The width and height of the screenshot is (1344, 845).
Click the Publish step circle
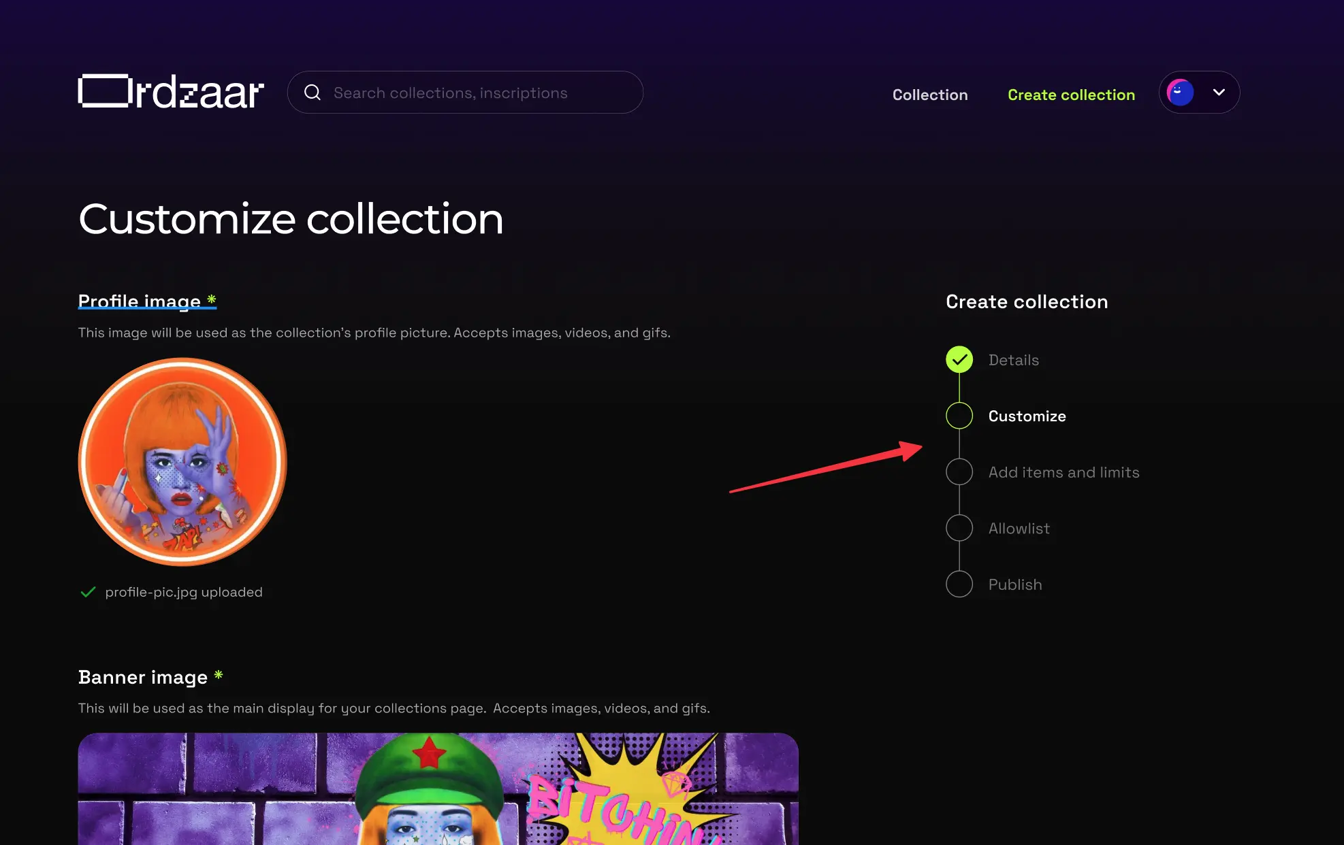959,584
